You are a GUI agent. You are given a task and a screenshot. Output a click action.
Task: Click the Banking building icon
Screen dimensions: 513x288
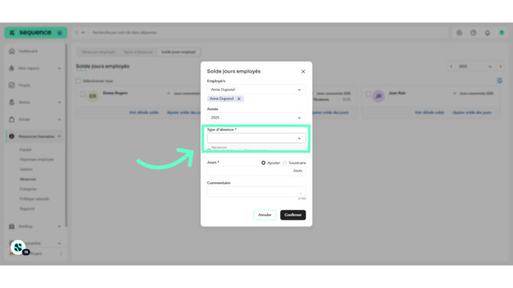click(11, 226)
